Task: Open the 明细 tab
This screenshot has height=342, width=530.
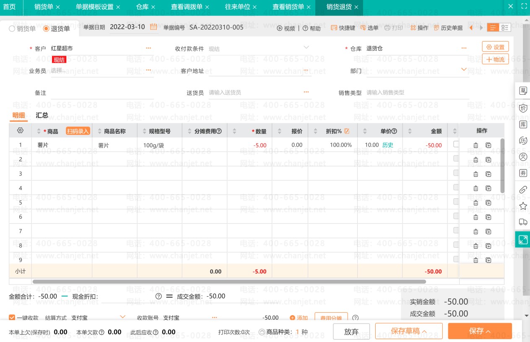Action: [x=18, y=115]
